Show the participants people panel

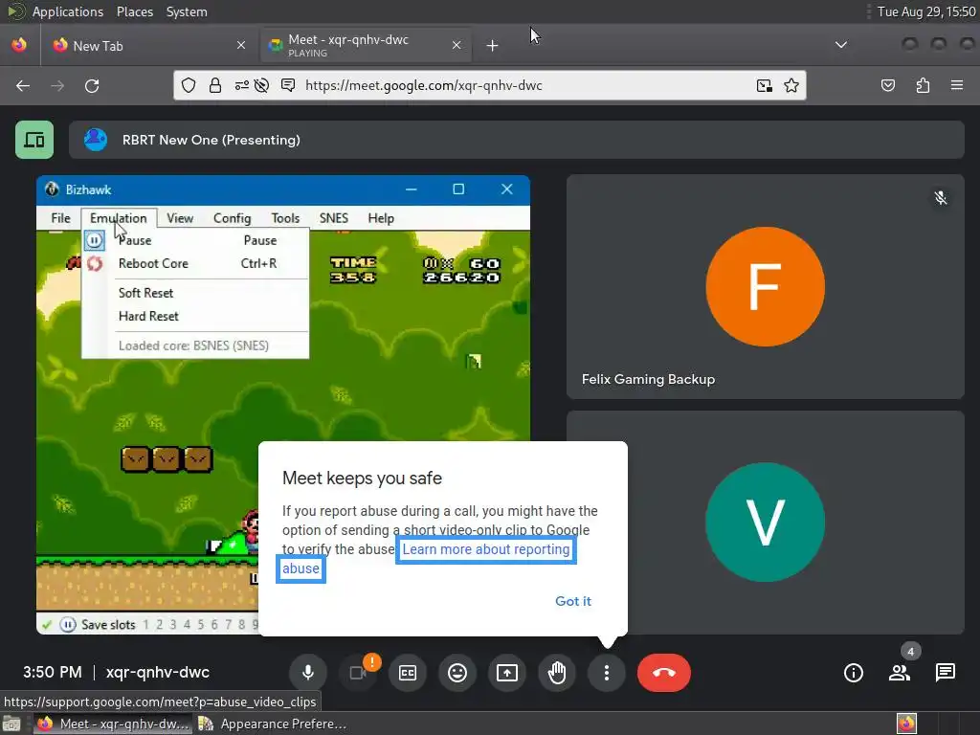click(900, 673)
